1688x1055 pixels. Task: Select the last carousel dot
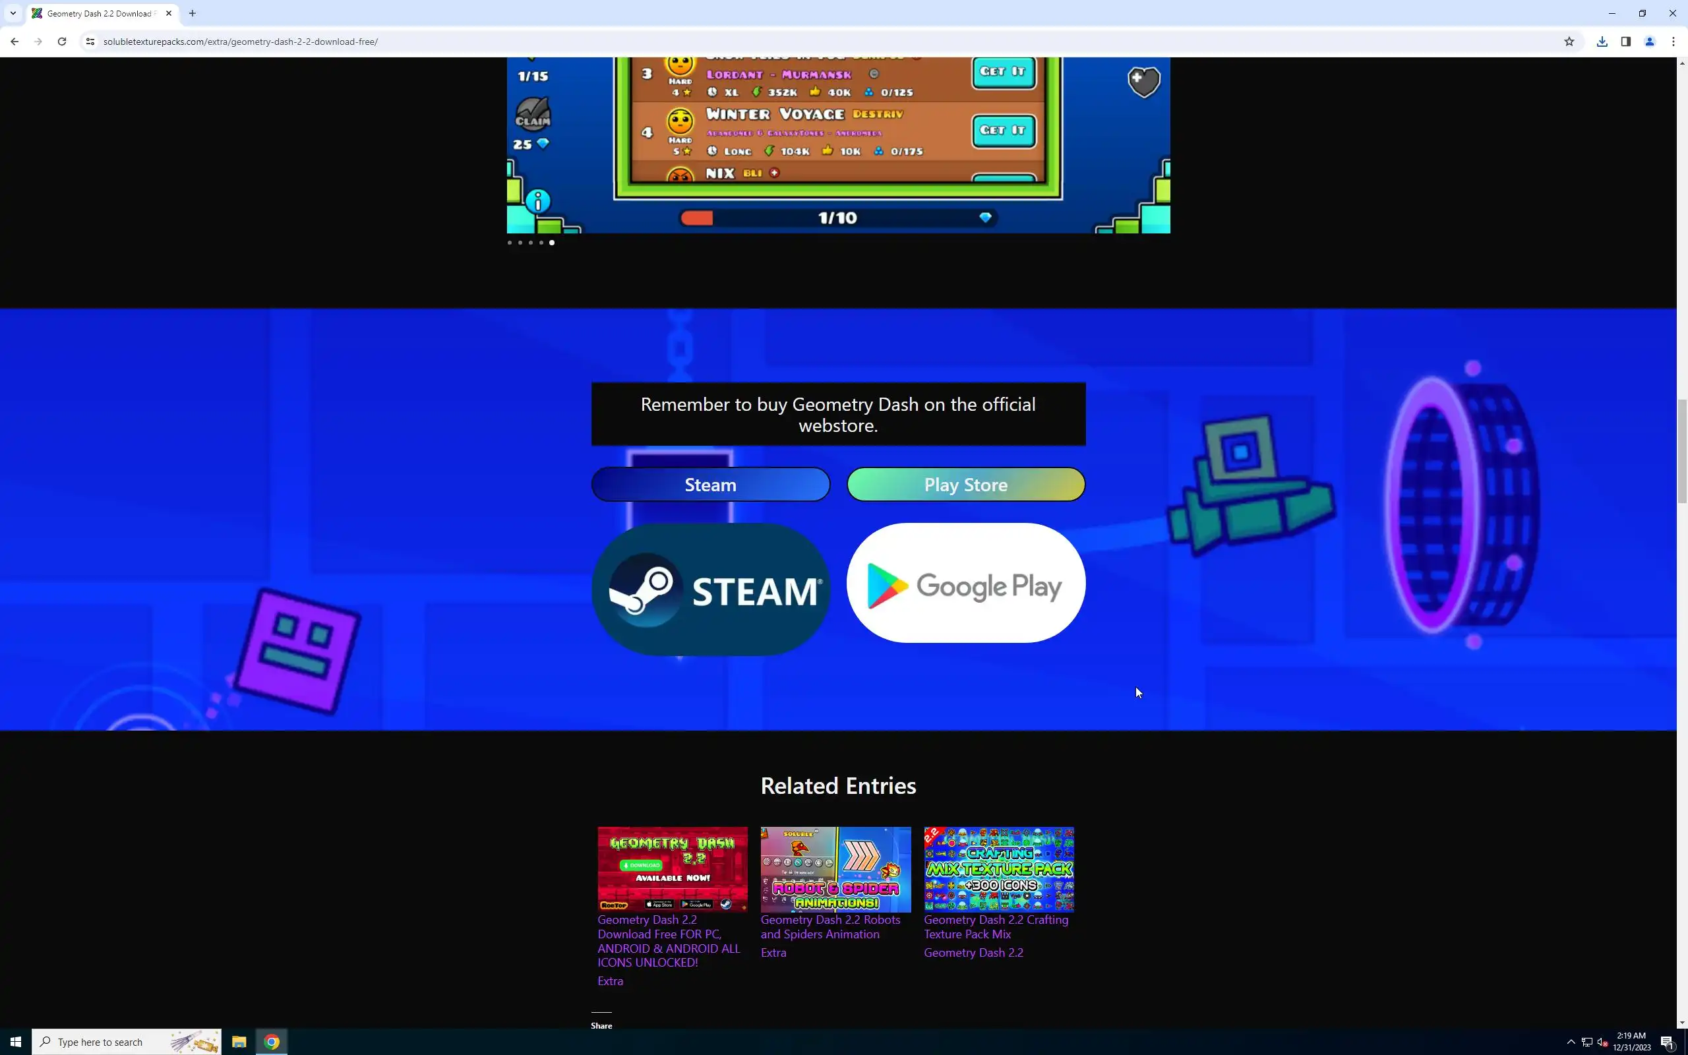click(552, 243)
